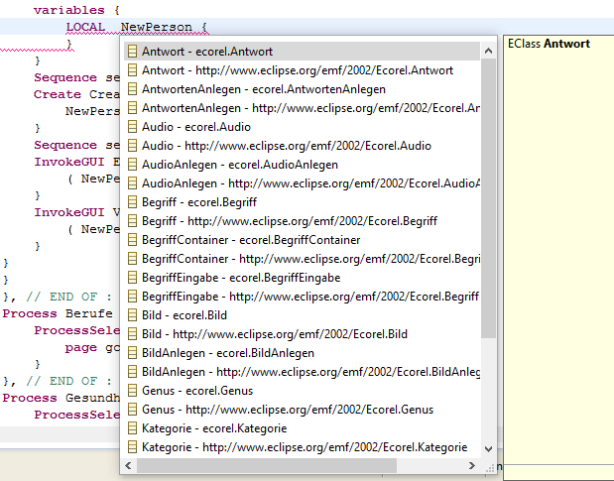Viewport: 614px width, 481px height.
Task: Click the 'variables' keyword in editor
Action: pyautogui.click(x=68, y=10)
